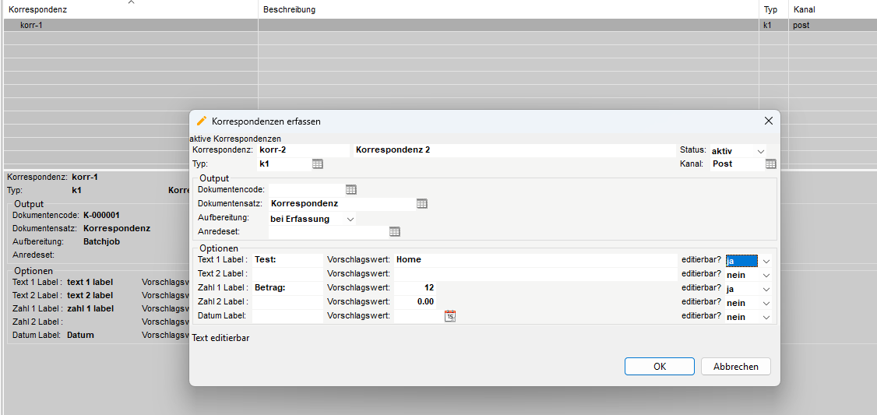
Task: Open Text 2 editierbar dropdown
Action: [x=766, y=276]
